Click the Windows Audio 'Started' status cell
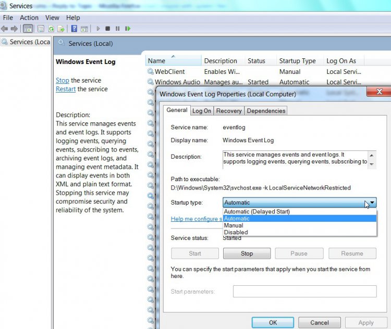The image size is (391, 329). point(258,82)
